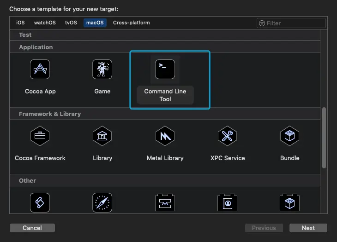Viewport: 337px width, 242px height.
Task: Click the filter icon in search field
Action: (262, 23)
